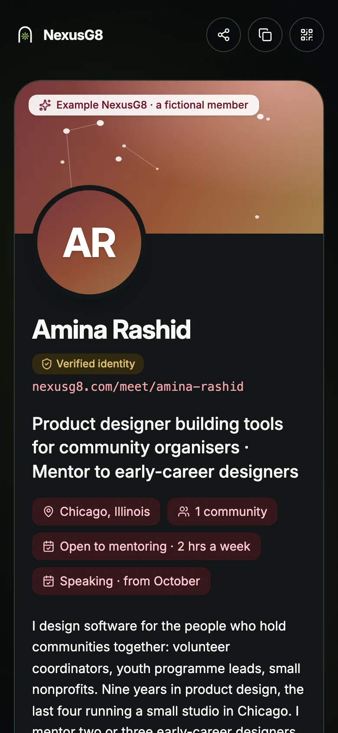Click the Chicago, Illinois location chip
338x733 pixels.
coord(96,512)
